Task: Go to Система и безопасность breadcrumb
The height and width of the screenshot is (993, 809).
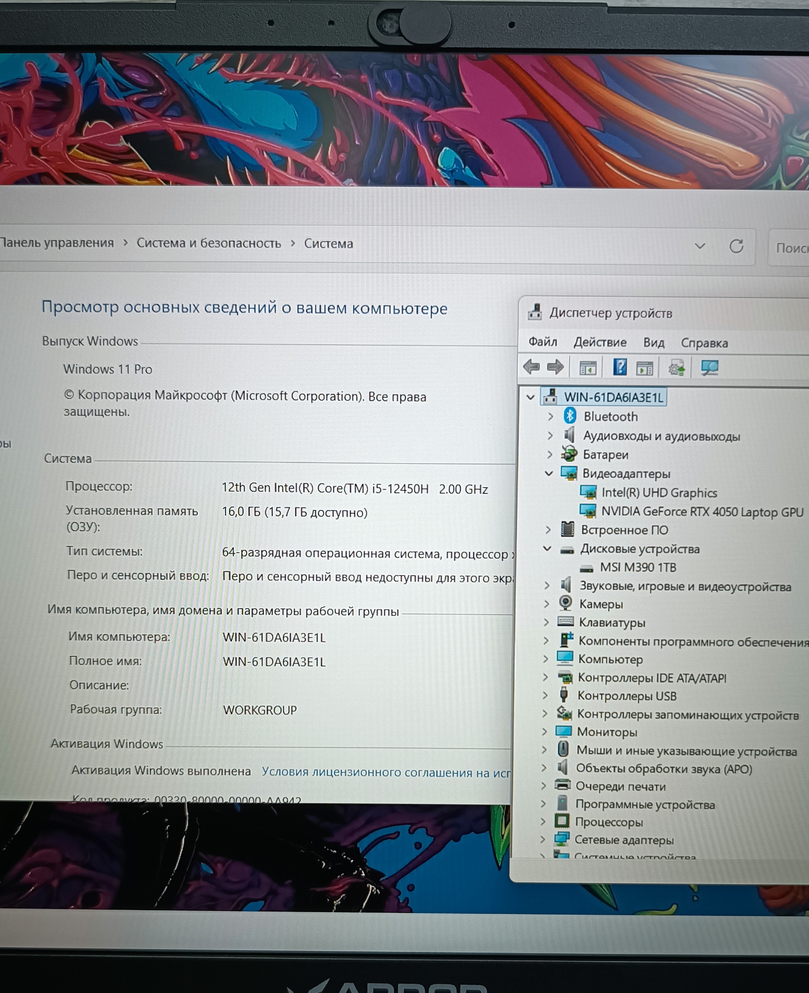Action: coord(208,243)
